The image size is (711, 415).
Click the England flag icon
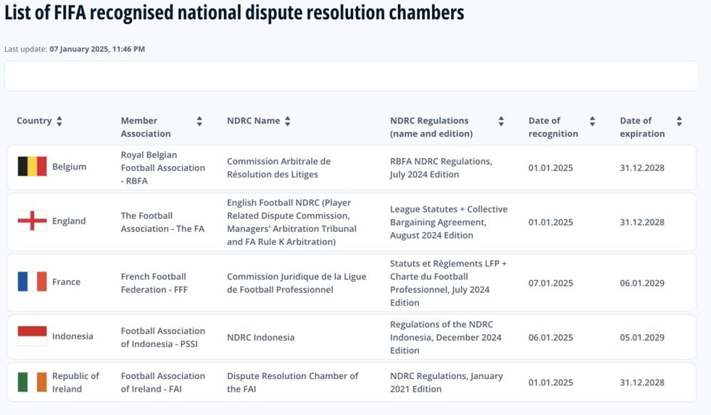[31, 221]
